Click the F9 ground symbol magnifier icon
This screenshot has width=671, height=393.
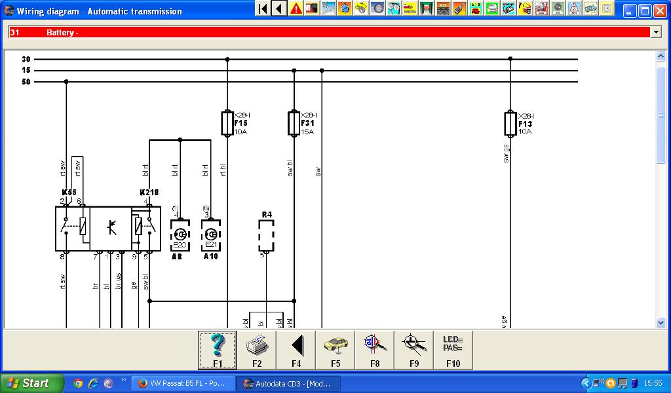414,350
